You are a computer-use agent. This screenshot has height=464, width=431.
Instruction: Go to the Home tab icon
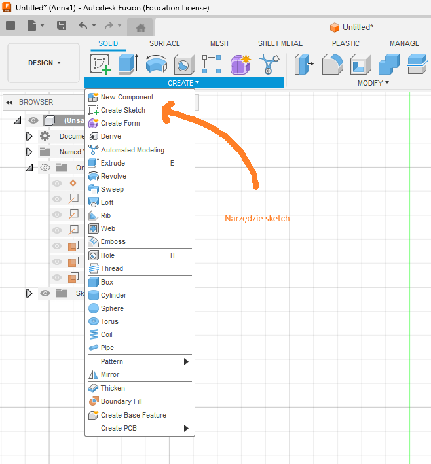[140, 28]
